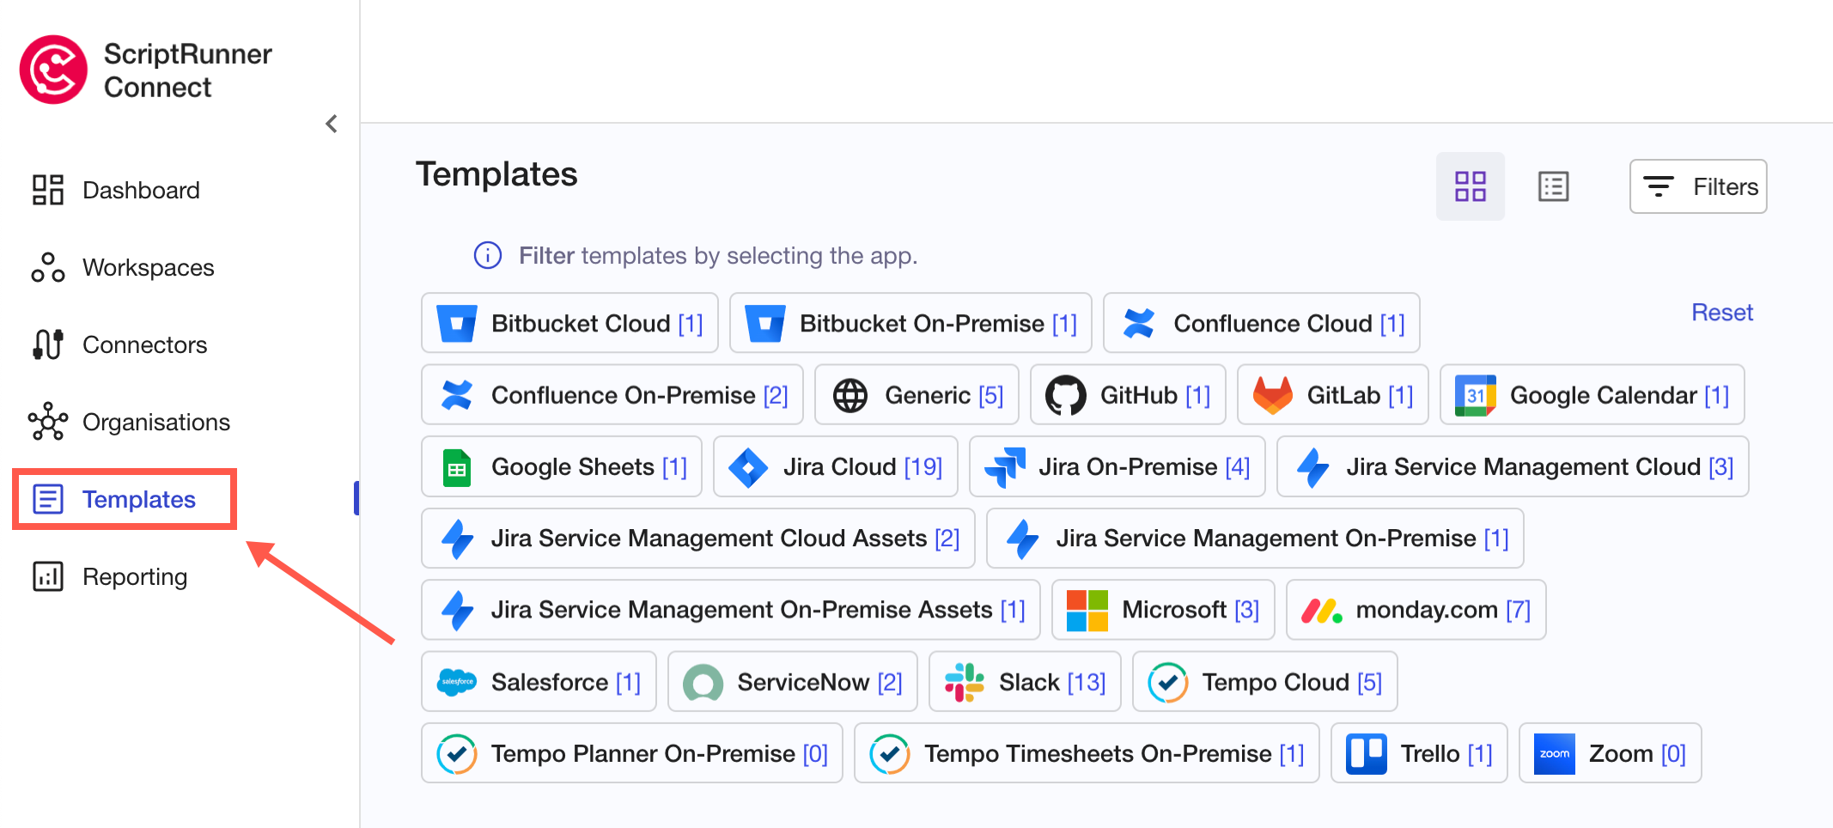Viewport: 1833px width, 828px height.
Task: Open Connectors from the sidebar
Action: click(119, 344)
